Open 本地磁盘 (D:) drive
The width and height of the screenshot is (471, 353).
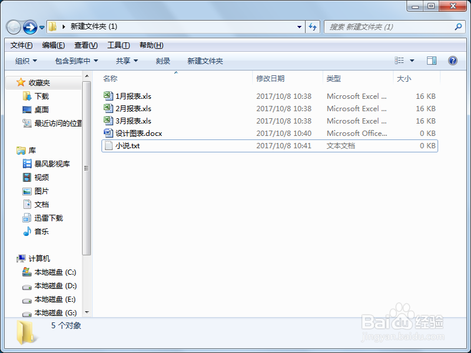point(55,286)
